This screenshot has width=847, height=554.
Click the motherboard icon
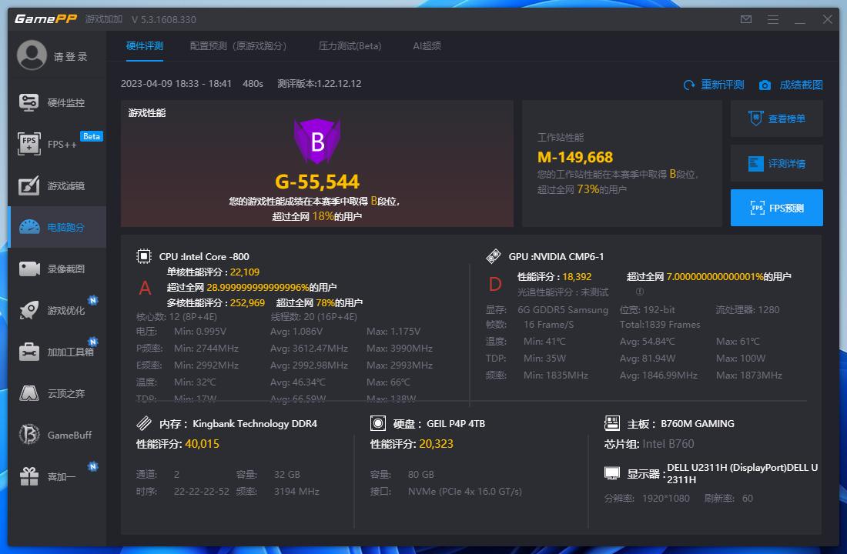(x=612, y=422)
